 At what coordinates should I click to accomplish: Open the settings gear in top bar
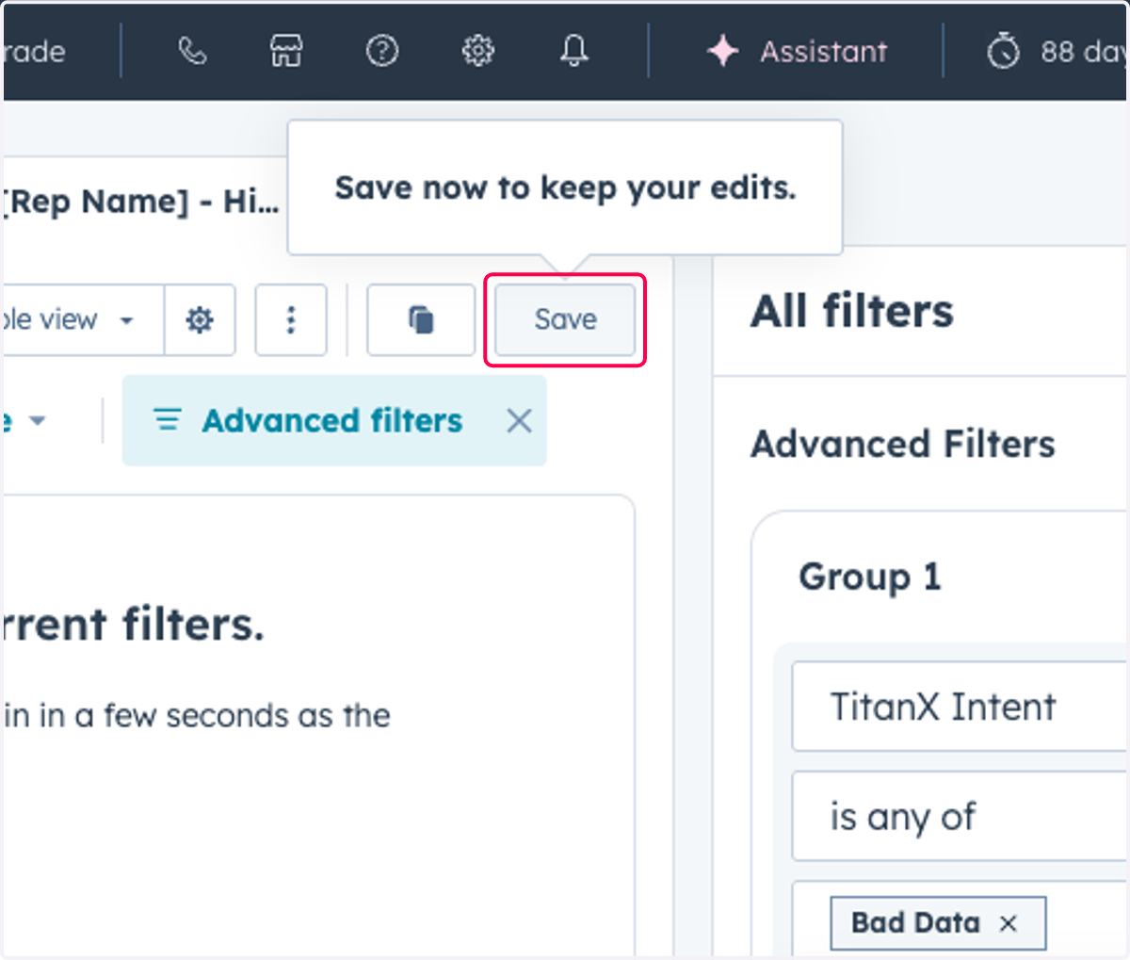[478, 51]
